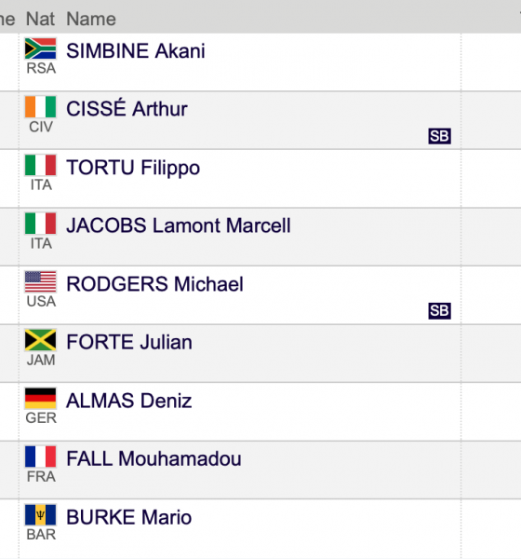Select ALMAS Deniz name

tap(129, 401)
